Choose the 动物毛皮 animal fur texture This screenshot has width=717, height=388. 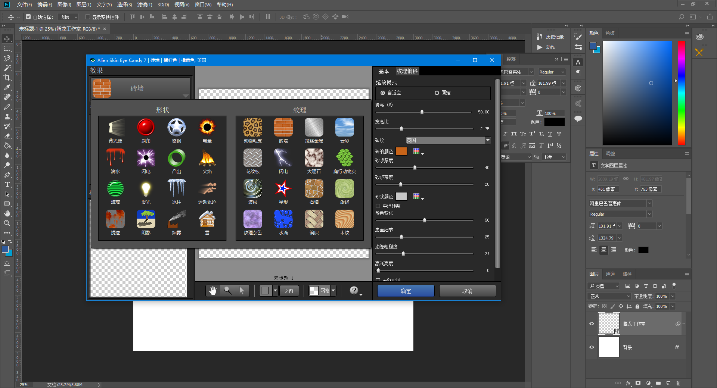253,128
